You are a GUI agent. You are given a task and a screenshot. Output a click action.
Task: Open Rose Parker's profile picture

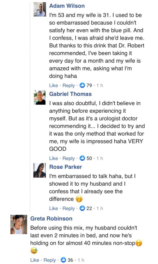coord(40,170)
